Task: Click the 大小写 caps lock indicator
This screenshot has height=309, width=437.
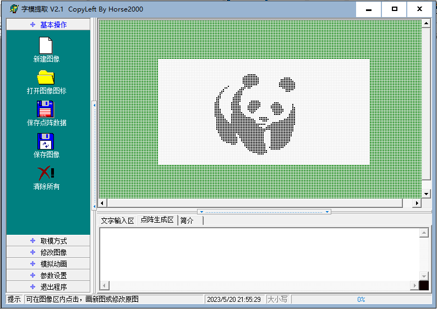Action: (x=277, y=299)
